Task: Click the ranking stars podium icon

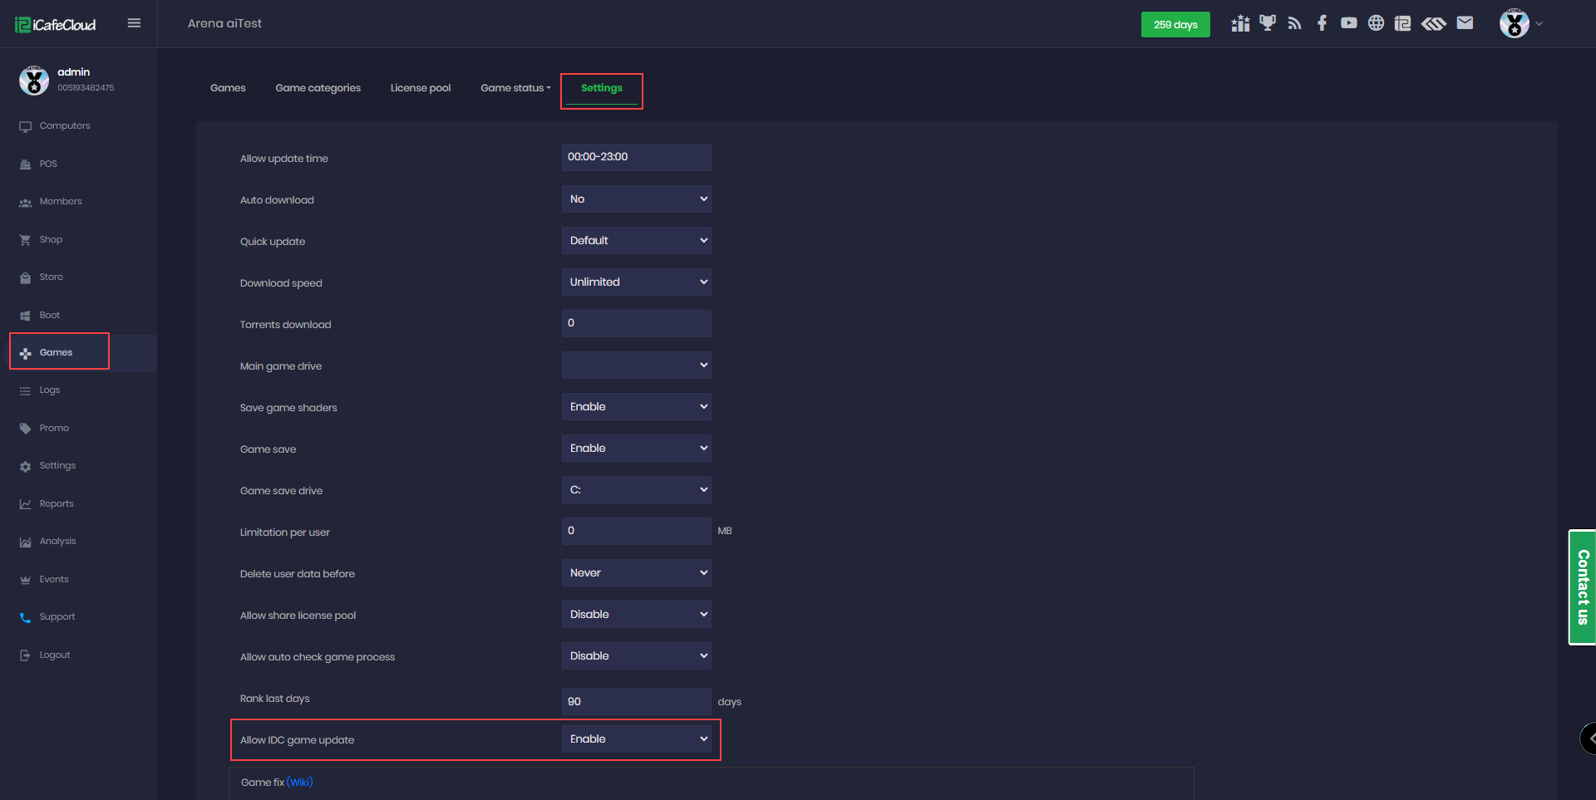Action: point(1240,23)
